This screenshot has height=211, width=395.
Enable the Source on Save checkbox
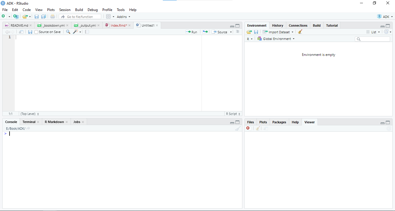point(36,32)
